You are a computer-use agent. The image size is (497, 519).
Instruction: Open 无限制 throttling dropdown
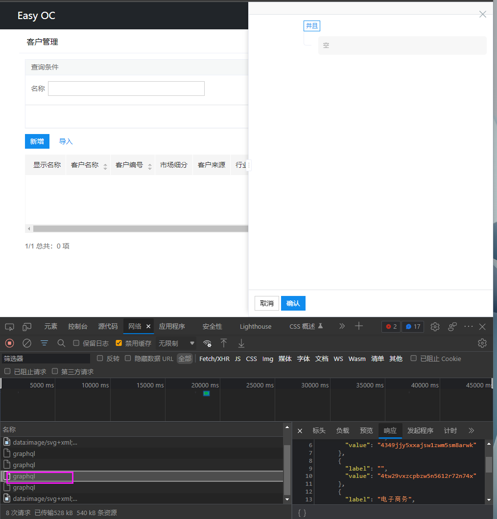pos(176,343)
